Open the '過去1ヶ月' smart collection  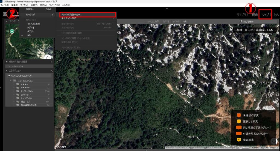(x=25, y=102)
